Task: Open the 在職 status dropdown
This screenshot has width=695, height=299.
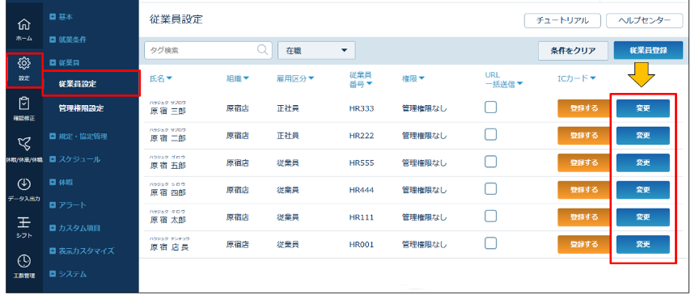Action: (x=316, y=50)
